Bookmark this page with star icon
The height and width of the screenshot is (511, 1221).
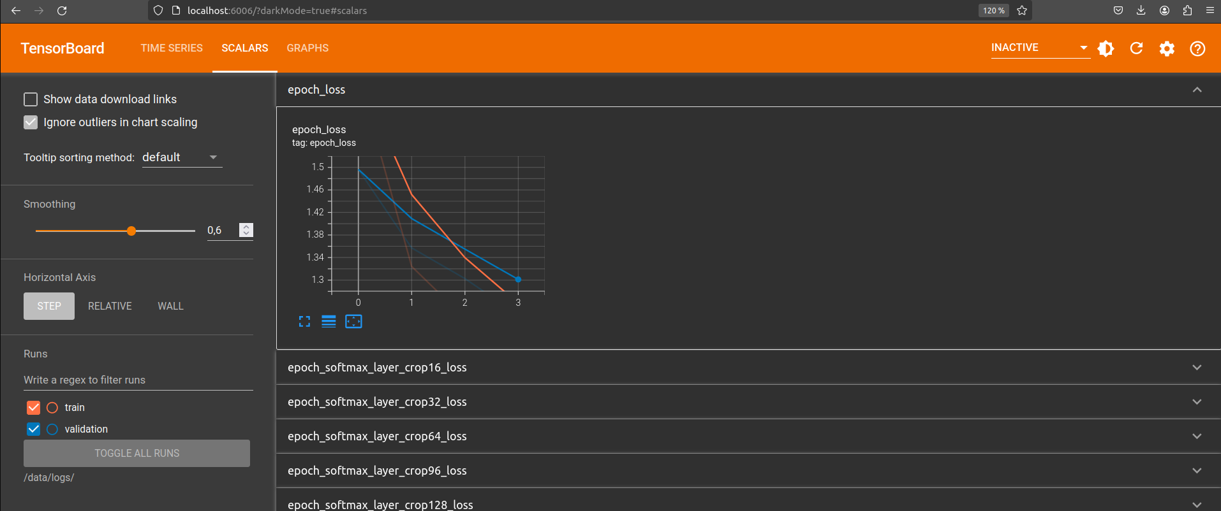point(1022,10)
